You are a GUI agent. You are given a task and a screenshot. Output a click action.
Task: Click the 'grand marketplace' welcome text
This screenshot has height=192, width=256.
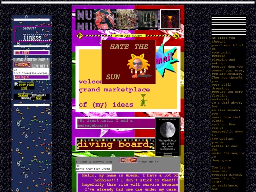click(x=114, y=90)
